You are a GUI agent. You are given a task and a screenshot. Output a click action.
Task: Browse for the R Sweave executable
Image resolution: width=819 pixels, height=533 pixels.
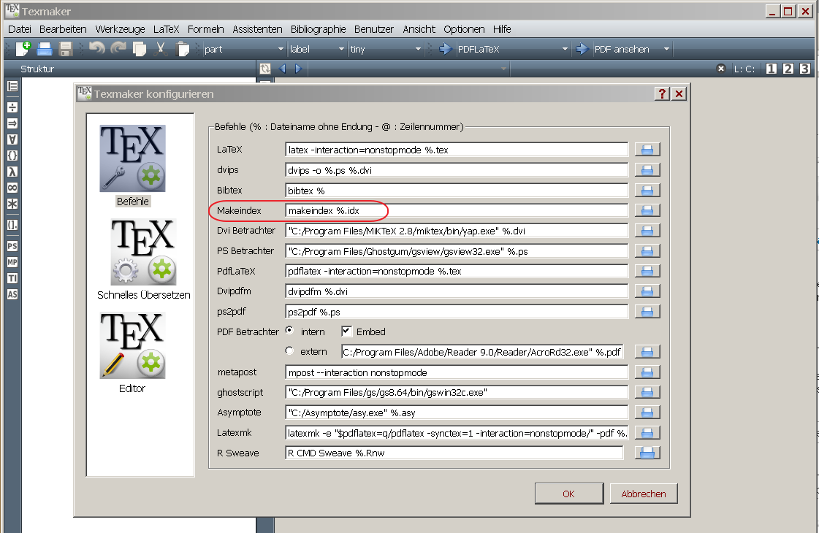click(647, 453)
